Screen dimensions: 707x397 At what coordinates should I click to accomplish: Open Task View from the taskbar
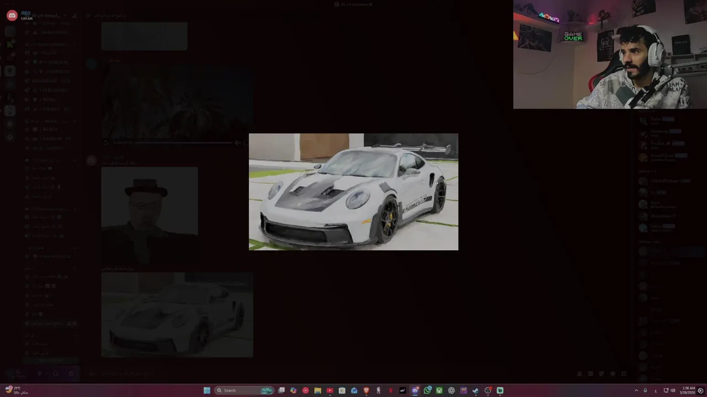pos(281,390)
